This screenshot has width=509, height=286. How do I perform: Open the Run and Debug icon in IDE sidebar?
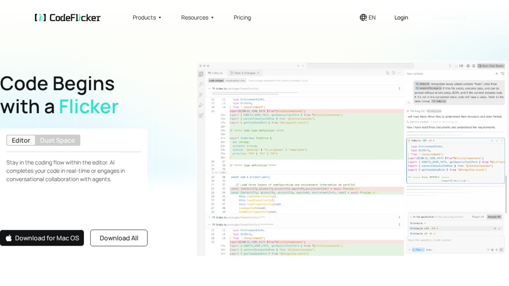(x=201, y=105)
